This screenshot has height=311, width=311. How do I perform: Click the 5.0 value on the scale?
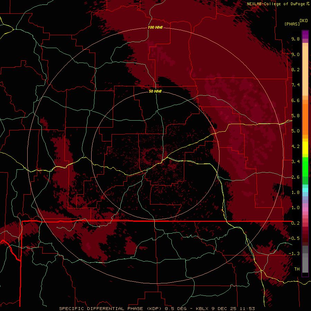click(295, 131)
